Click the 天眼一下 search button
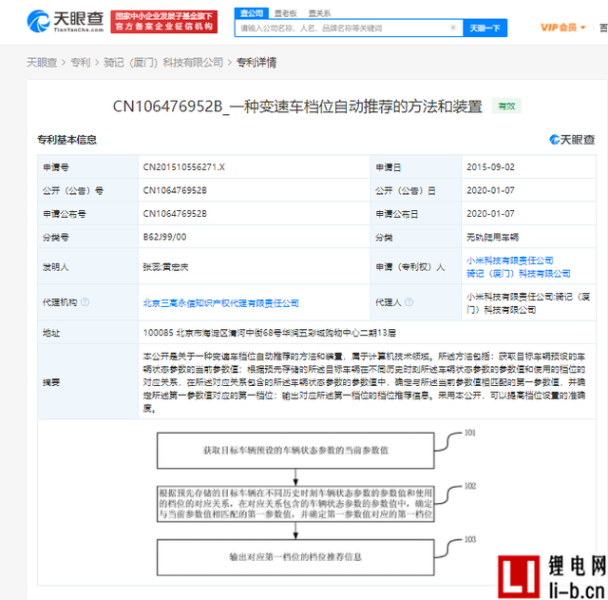 click(x=484, y=28)
